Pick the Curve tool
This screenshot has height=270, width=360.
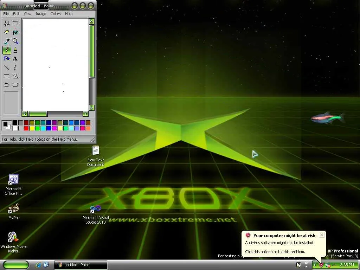[15, 67]
